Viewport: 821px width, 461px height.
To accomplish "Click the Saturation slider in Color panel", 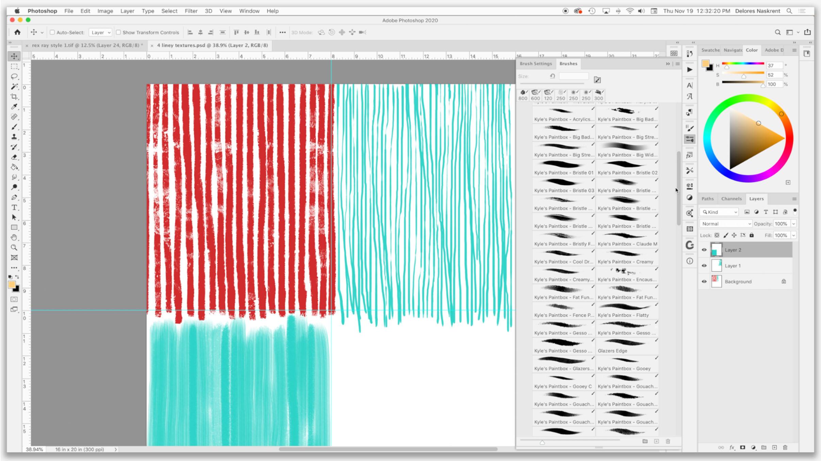I will pyautogui.click(x=743, y=73).
